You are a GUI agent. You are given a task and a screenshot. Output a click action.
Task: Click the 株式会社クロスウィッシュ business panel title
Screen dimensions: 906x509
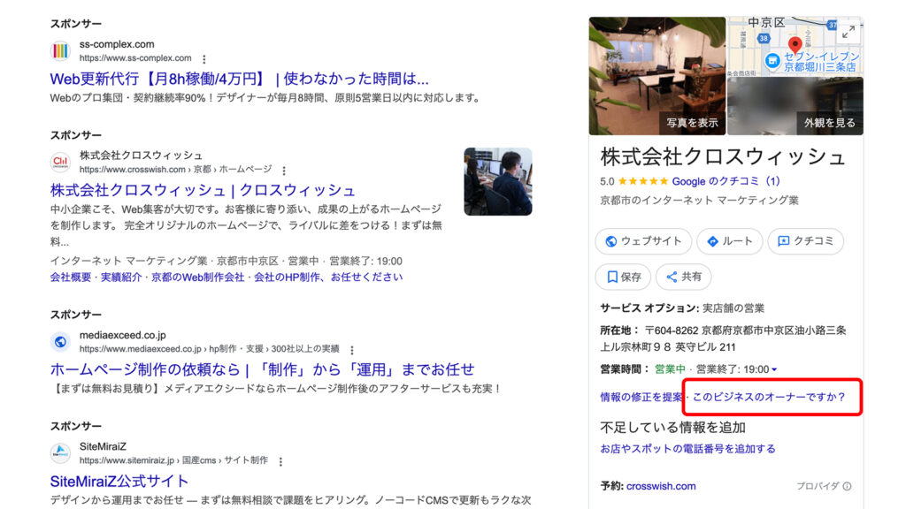(723, 157)
